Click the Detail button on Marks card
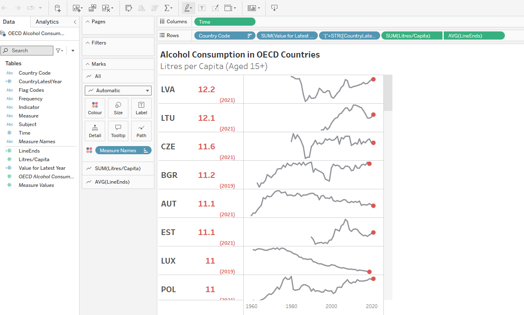524x315 pixels. (95, 131)
